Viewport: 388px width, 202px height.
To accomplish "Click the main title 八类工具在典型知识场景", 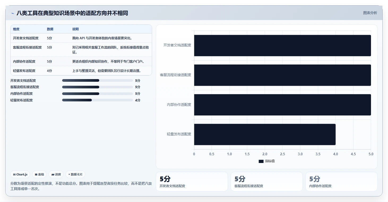I will (x=72, y=13).
